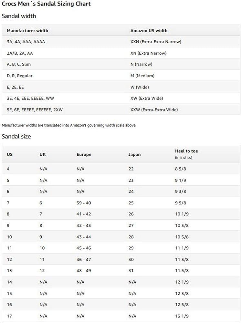This screenshot has width=241, height=323.
Task: Select the UK column header
Action: pyautogui.click(x=43, y=154)
